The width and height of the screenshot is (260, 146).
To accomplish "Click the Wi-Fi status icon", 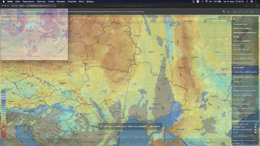I will pyautogui.click(x=206, y=2).
